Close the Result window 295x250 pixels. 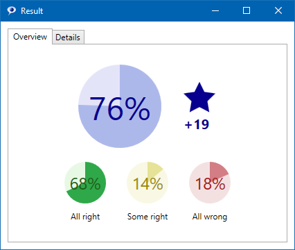pyautogui.click(x=278, y=10)
